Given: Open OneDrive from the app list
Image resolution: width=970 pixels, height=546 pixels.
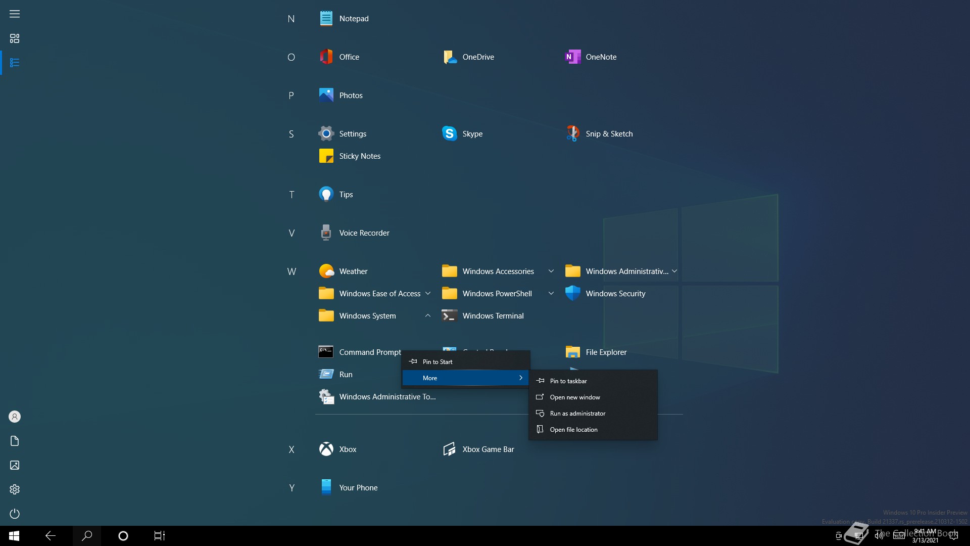Looking at the screenshot, I should point(468,57).
